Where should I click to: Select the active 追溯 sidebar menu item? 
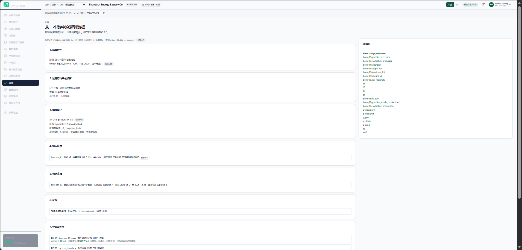point(20,83)
